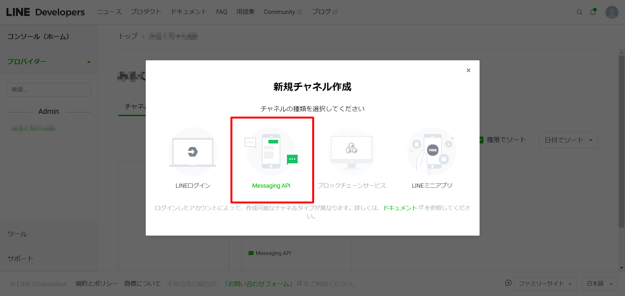Select the LINEミニアプリ channel icon
625x296 pixels.
point(432,152)
